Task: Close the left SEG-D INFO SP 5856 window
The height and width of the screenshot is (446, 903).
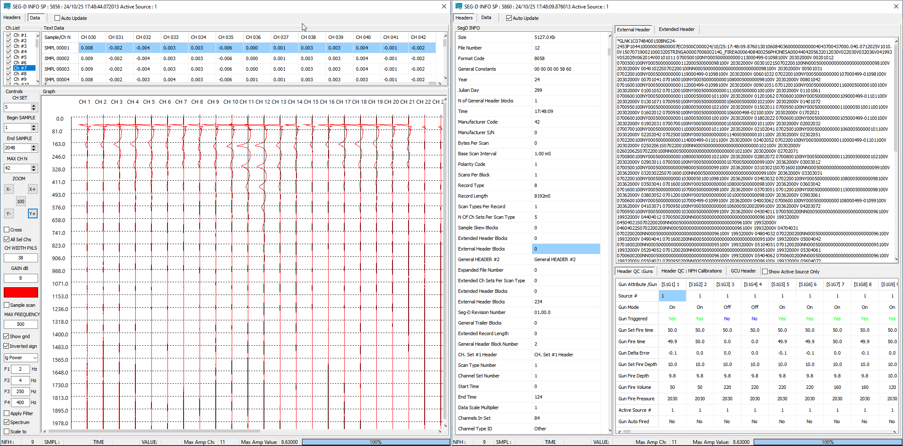Action: [x=444, y=6]
